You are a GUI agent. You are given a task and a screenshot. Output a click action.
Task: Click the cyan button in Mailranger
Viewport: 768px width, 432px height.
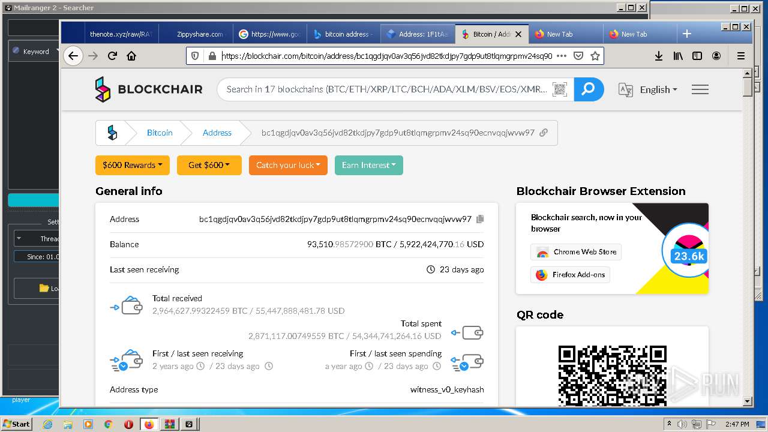34,200
